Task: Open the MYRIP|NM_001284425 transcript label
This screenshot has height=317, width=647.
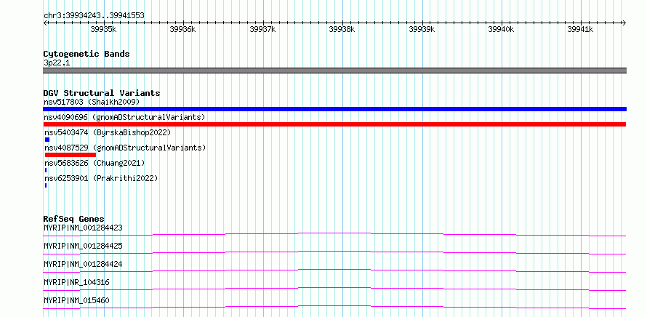Action: click(x=83, y=246)
